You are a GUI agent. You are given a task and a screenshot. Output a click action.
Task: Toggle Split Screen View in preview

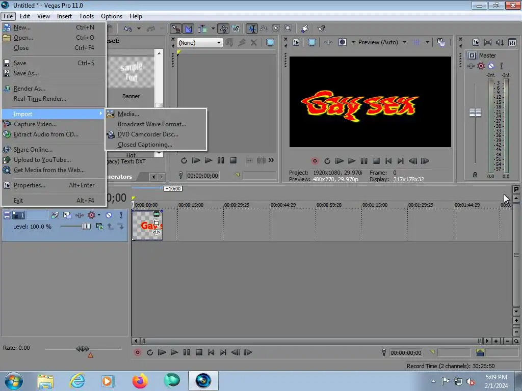click(342, 42)
